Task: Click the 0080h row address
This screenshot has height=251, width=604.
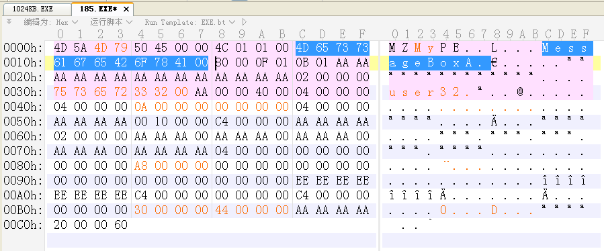Action: 23,166
